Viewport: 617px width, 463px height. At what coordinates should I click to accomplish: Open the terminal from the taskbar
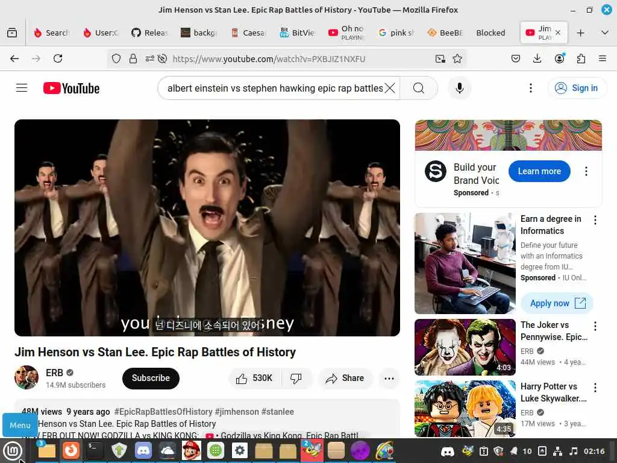[95, 451]
